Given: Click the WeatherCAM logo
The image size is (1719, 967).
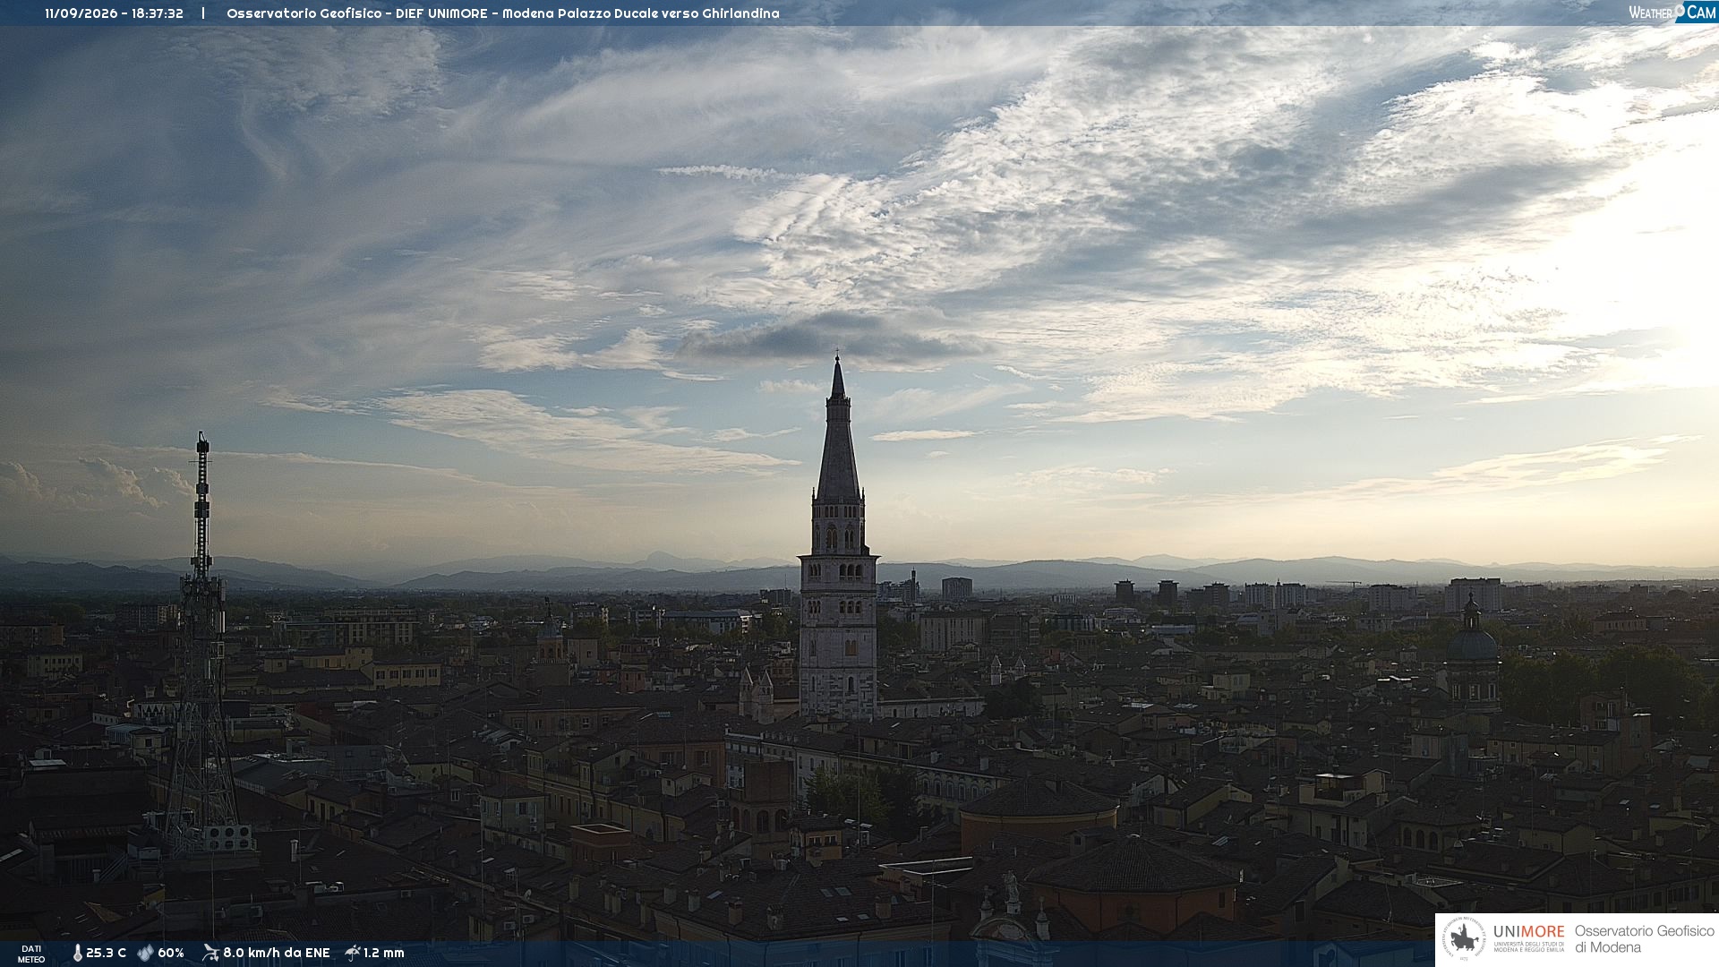Looking at the screenshot, I should [x=1672, y=13].
